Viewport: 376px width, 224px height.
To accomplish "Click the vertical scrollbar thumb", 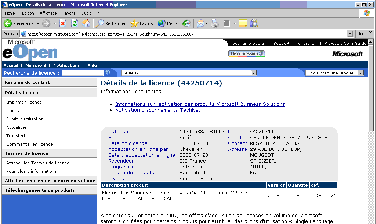I will click(371, 88).
